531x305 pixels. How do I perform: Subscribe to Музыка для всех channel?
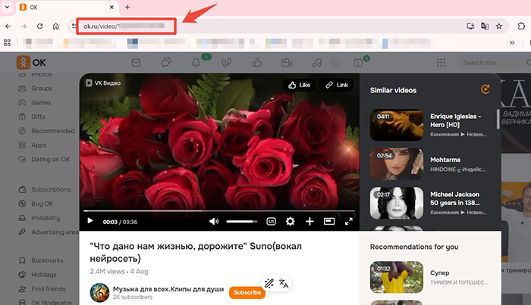[x=247, y=292]
